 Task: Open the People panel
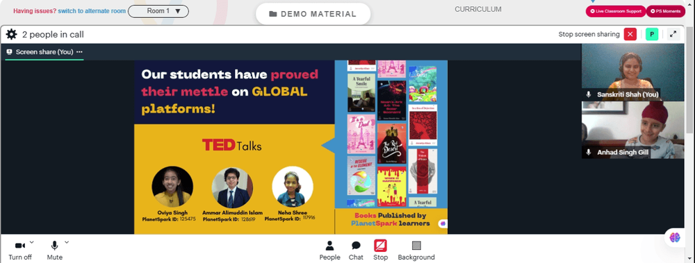(x=329, y=250)
